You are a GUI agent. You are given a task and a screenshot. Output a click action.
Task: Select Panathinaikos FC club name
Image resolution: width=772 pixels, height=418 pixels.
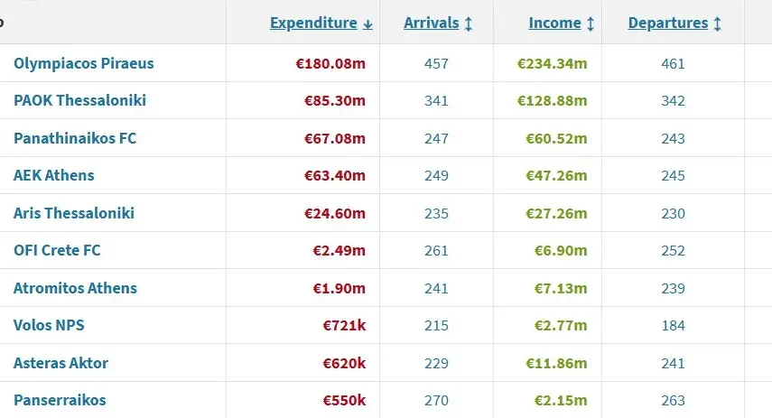[75, 138]
